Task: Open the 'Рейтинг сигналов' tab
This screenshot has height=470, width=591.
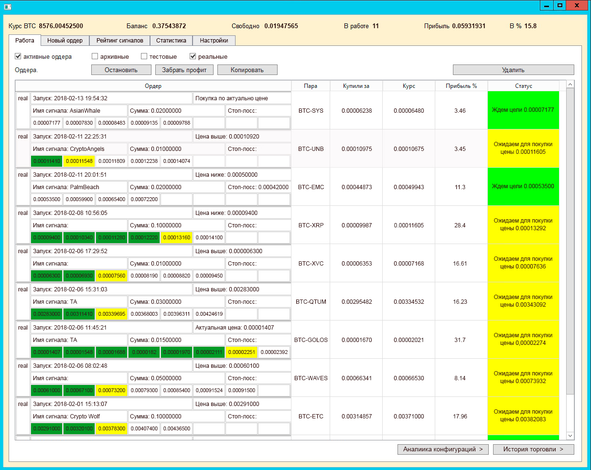Action: [120, 41]
